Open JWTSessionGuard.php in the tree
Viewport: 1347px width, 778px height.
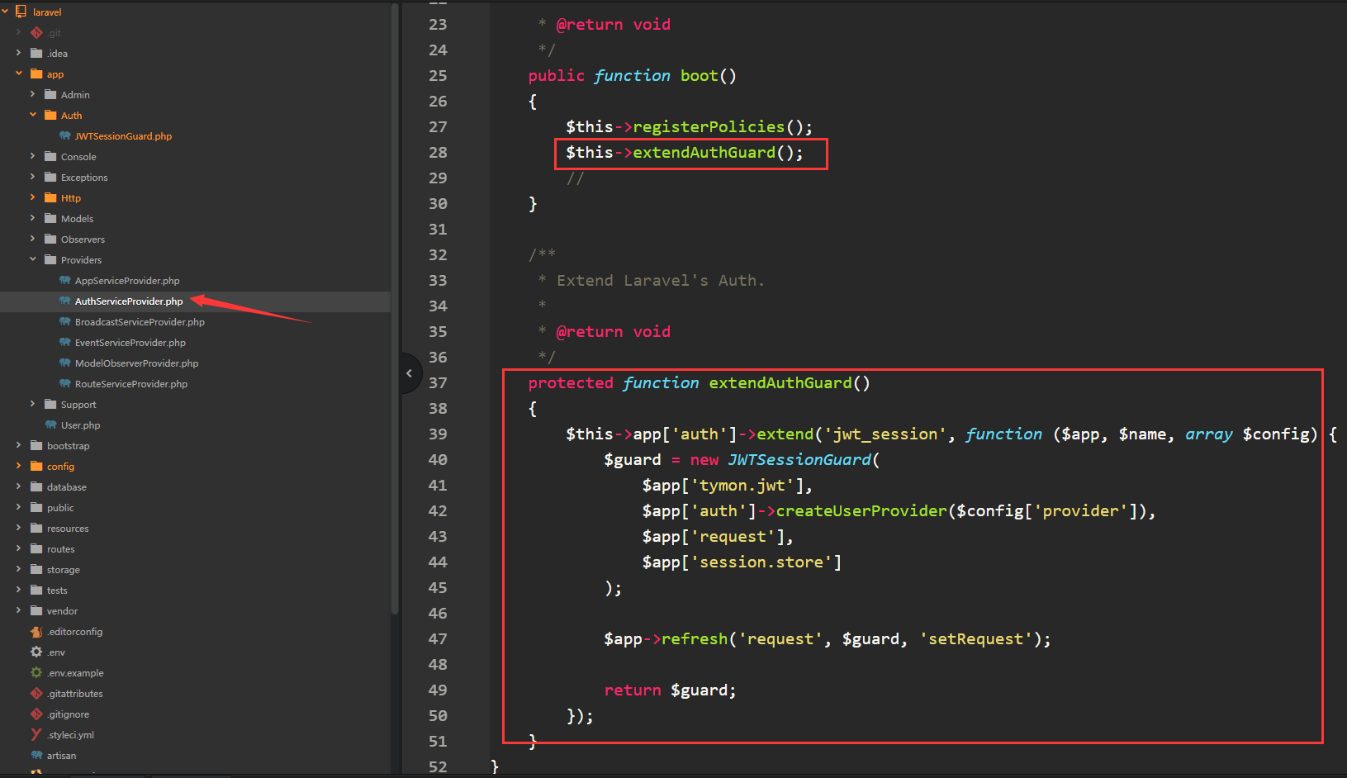point(123,136)
